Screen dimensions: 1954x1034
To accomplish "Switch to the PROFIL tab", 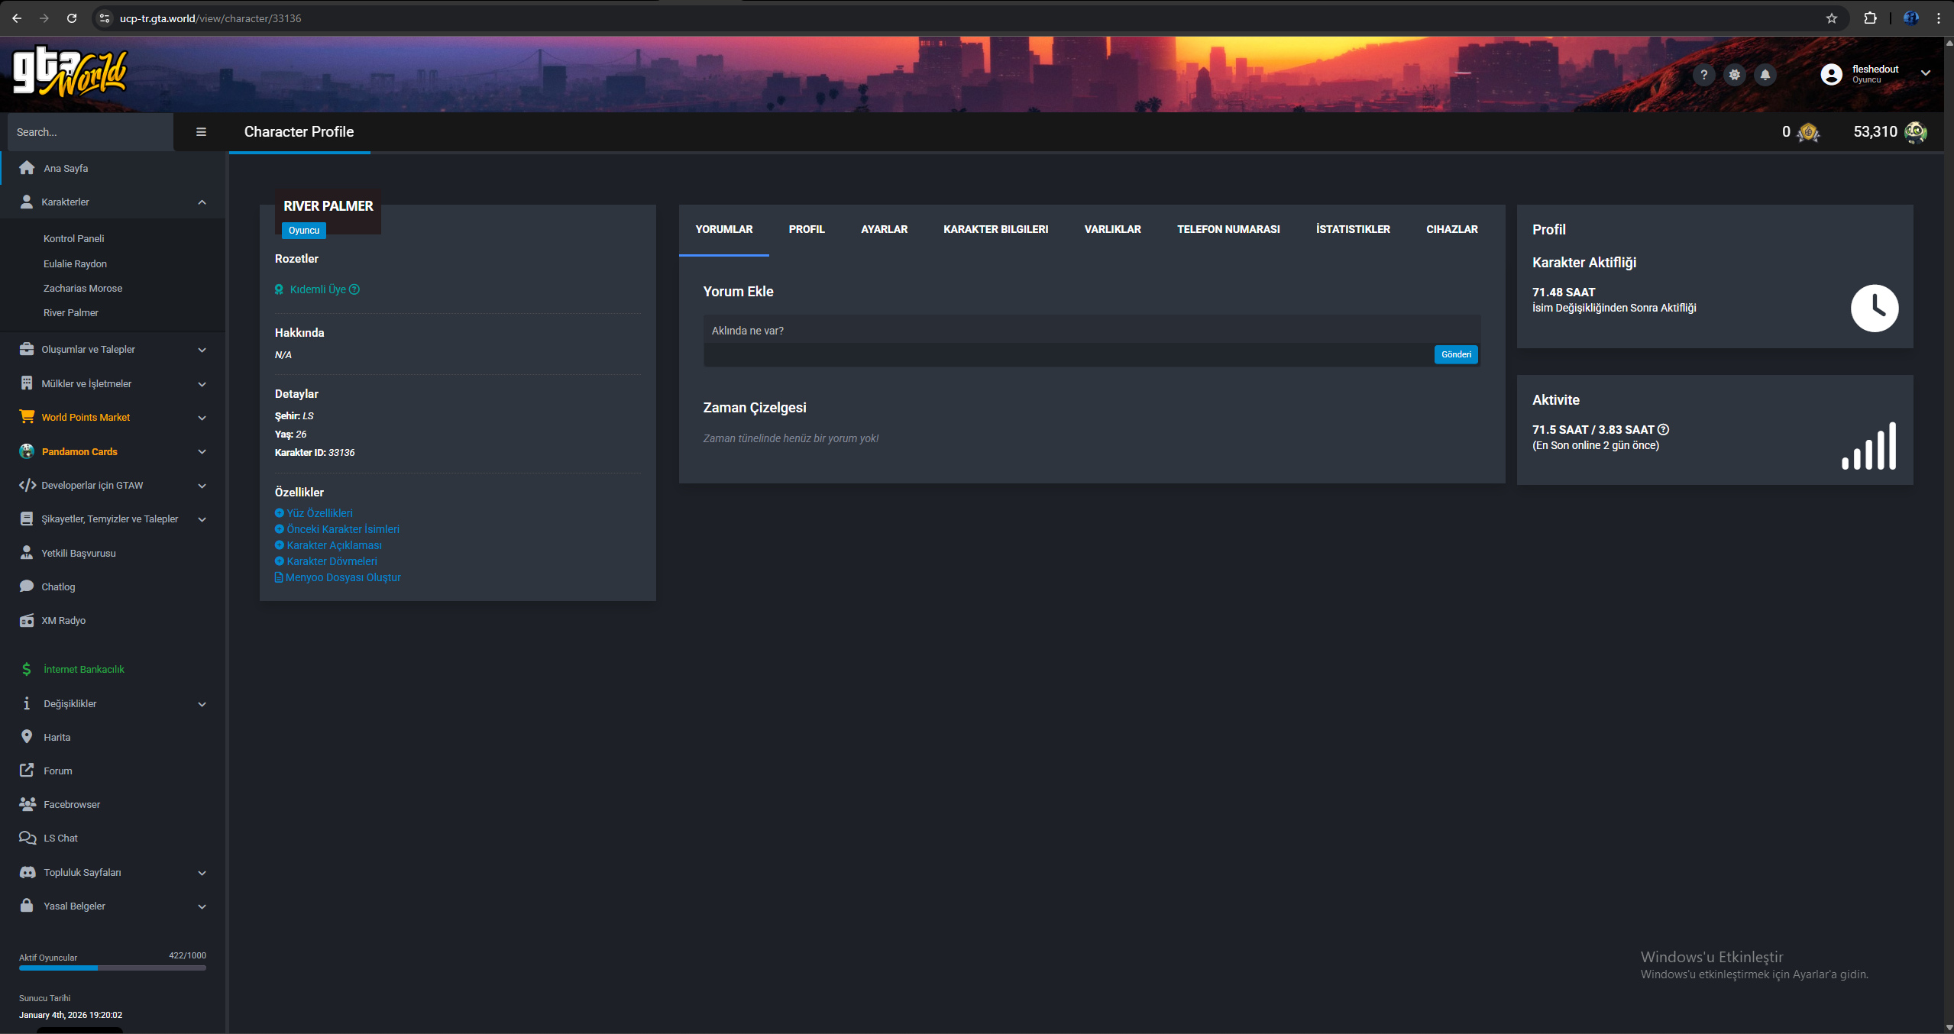I will click(x=807, y=229).
